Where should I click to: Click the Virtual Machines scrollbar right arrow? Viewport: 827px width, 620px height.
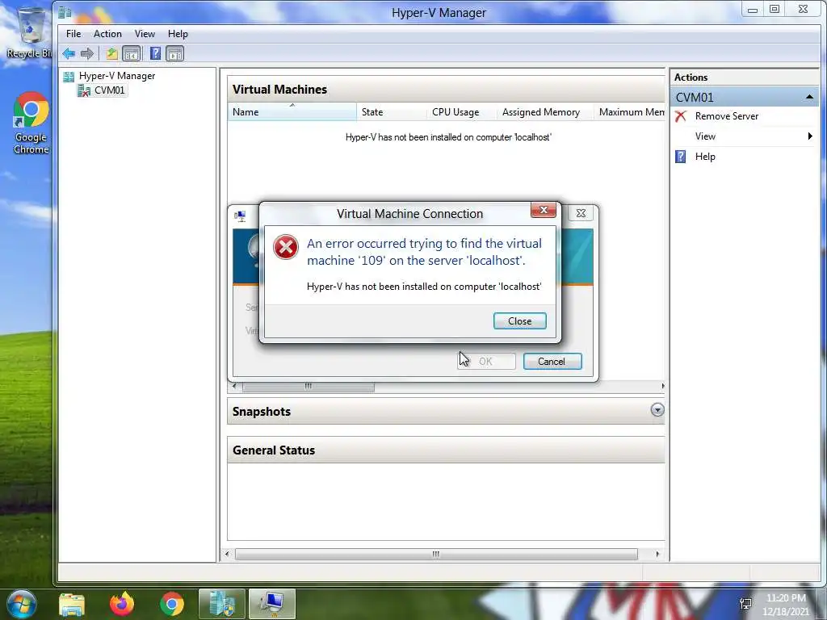[662, 387]
